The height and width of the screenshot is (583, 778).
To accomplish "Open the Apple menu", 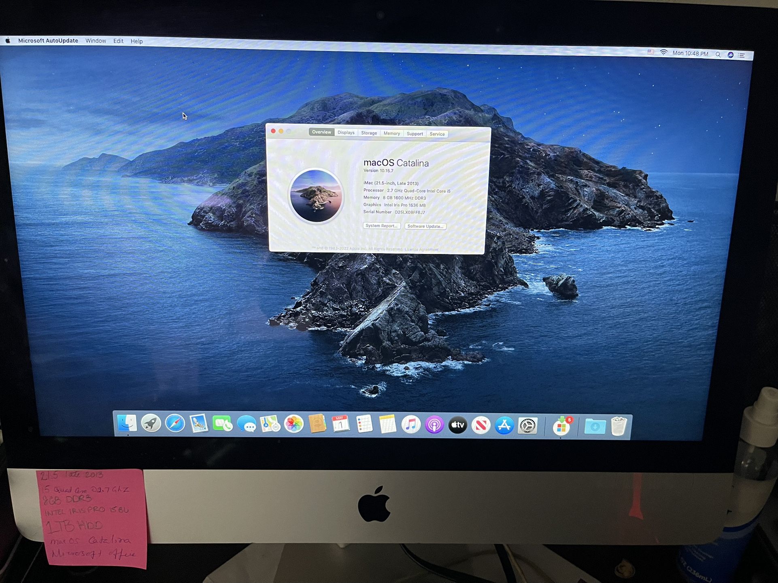I will click(x=8, y=40).
